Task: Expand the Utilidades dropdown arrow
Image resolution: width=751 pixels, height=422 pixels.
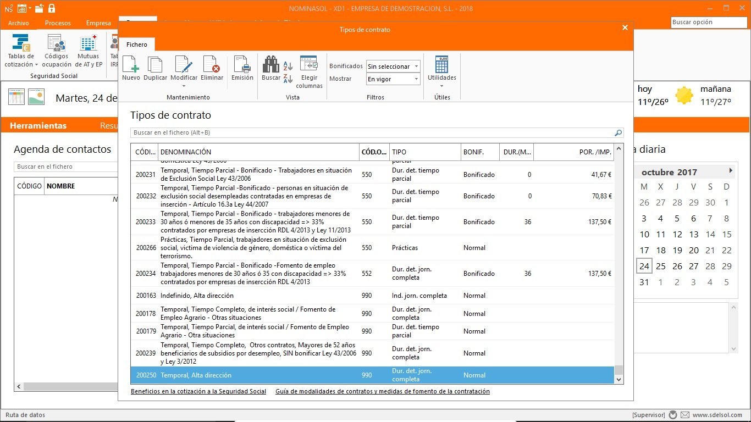Action: coord(442,86)
